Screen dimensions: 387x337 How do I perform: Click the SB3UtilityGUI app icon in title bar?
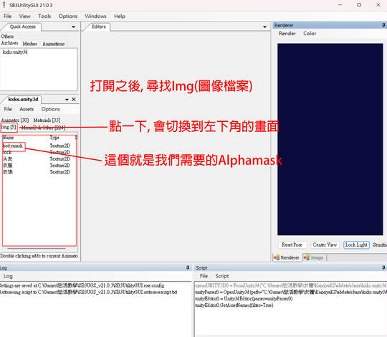[x=4, y=5]
